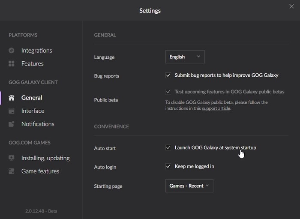Click the Keep me logged in label
The height and width of the screenshot is (219, 300).
click(x=195, y=166)
